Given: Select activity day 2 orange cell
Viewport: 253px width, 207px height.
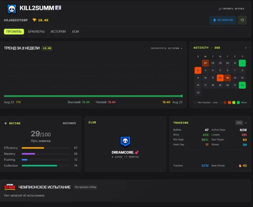Looking at the screenshot, I should tap(198, 70).
